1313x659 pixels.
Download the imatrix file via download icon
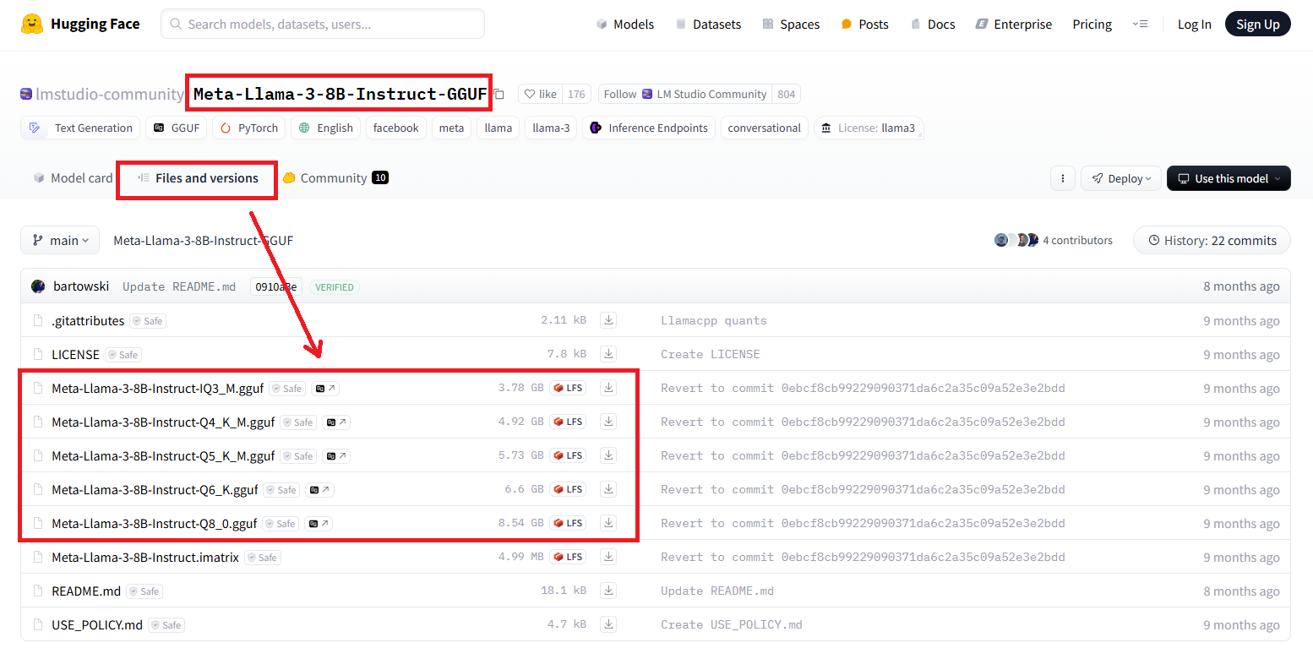[x=608, y=557]
